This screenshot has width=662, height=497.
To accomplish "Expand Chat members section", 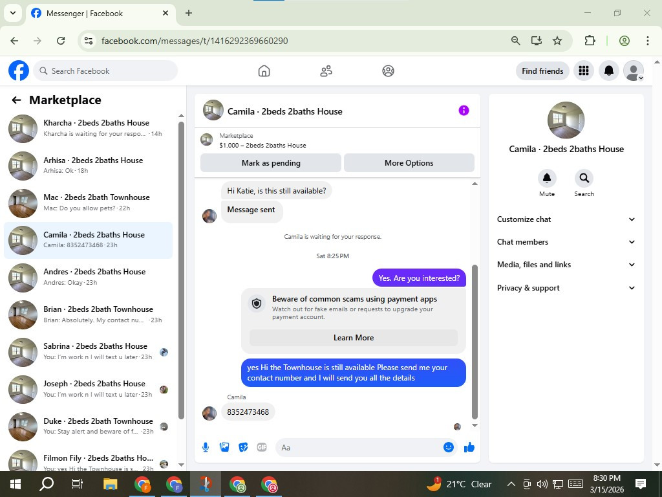I will pyautogui.click(x=566, y=242).
